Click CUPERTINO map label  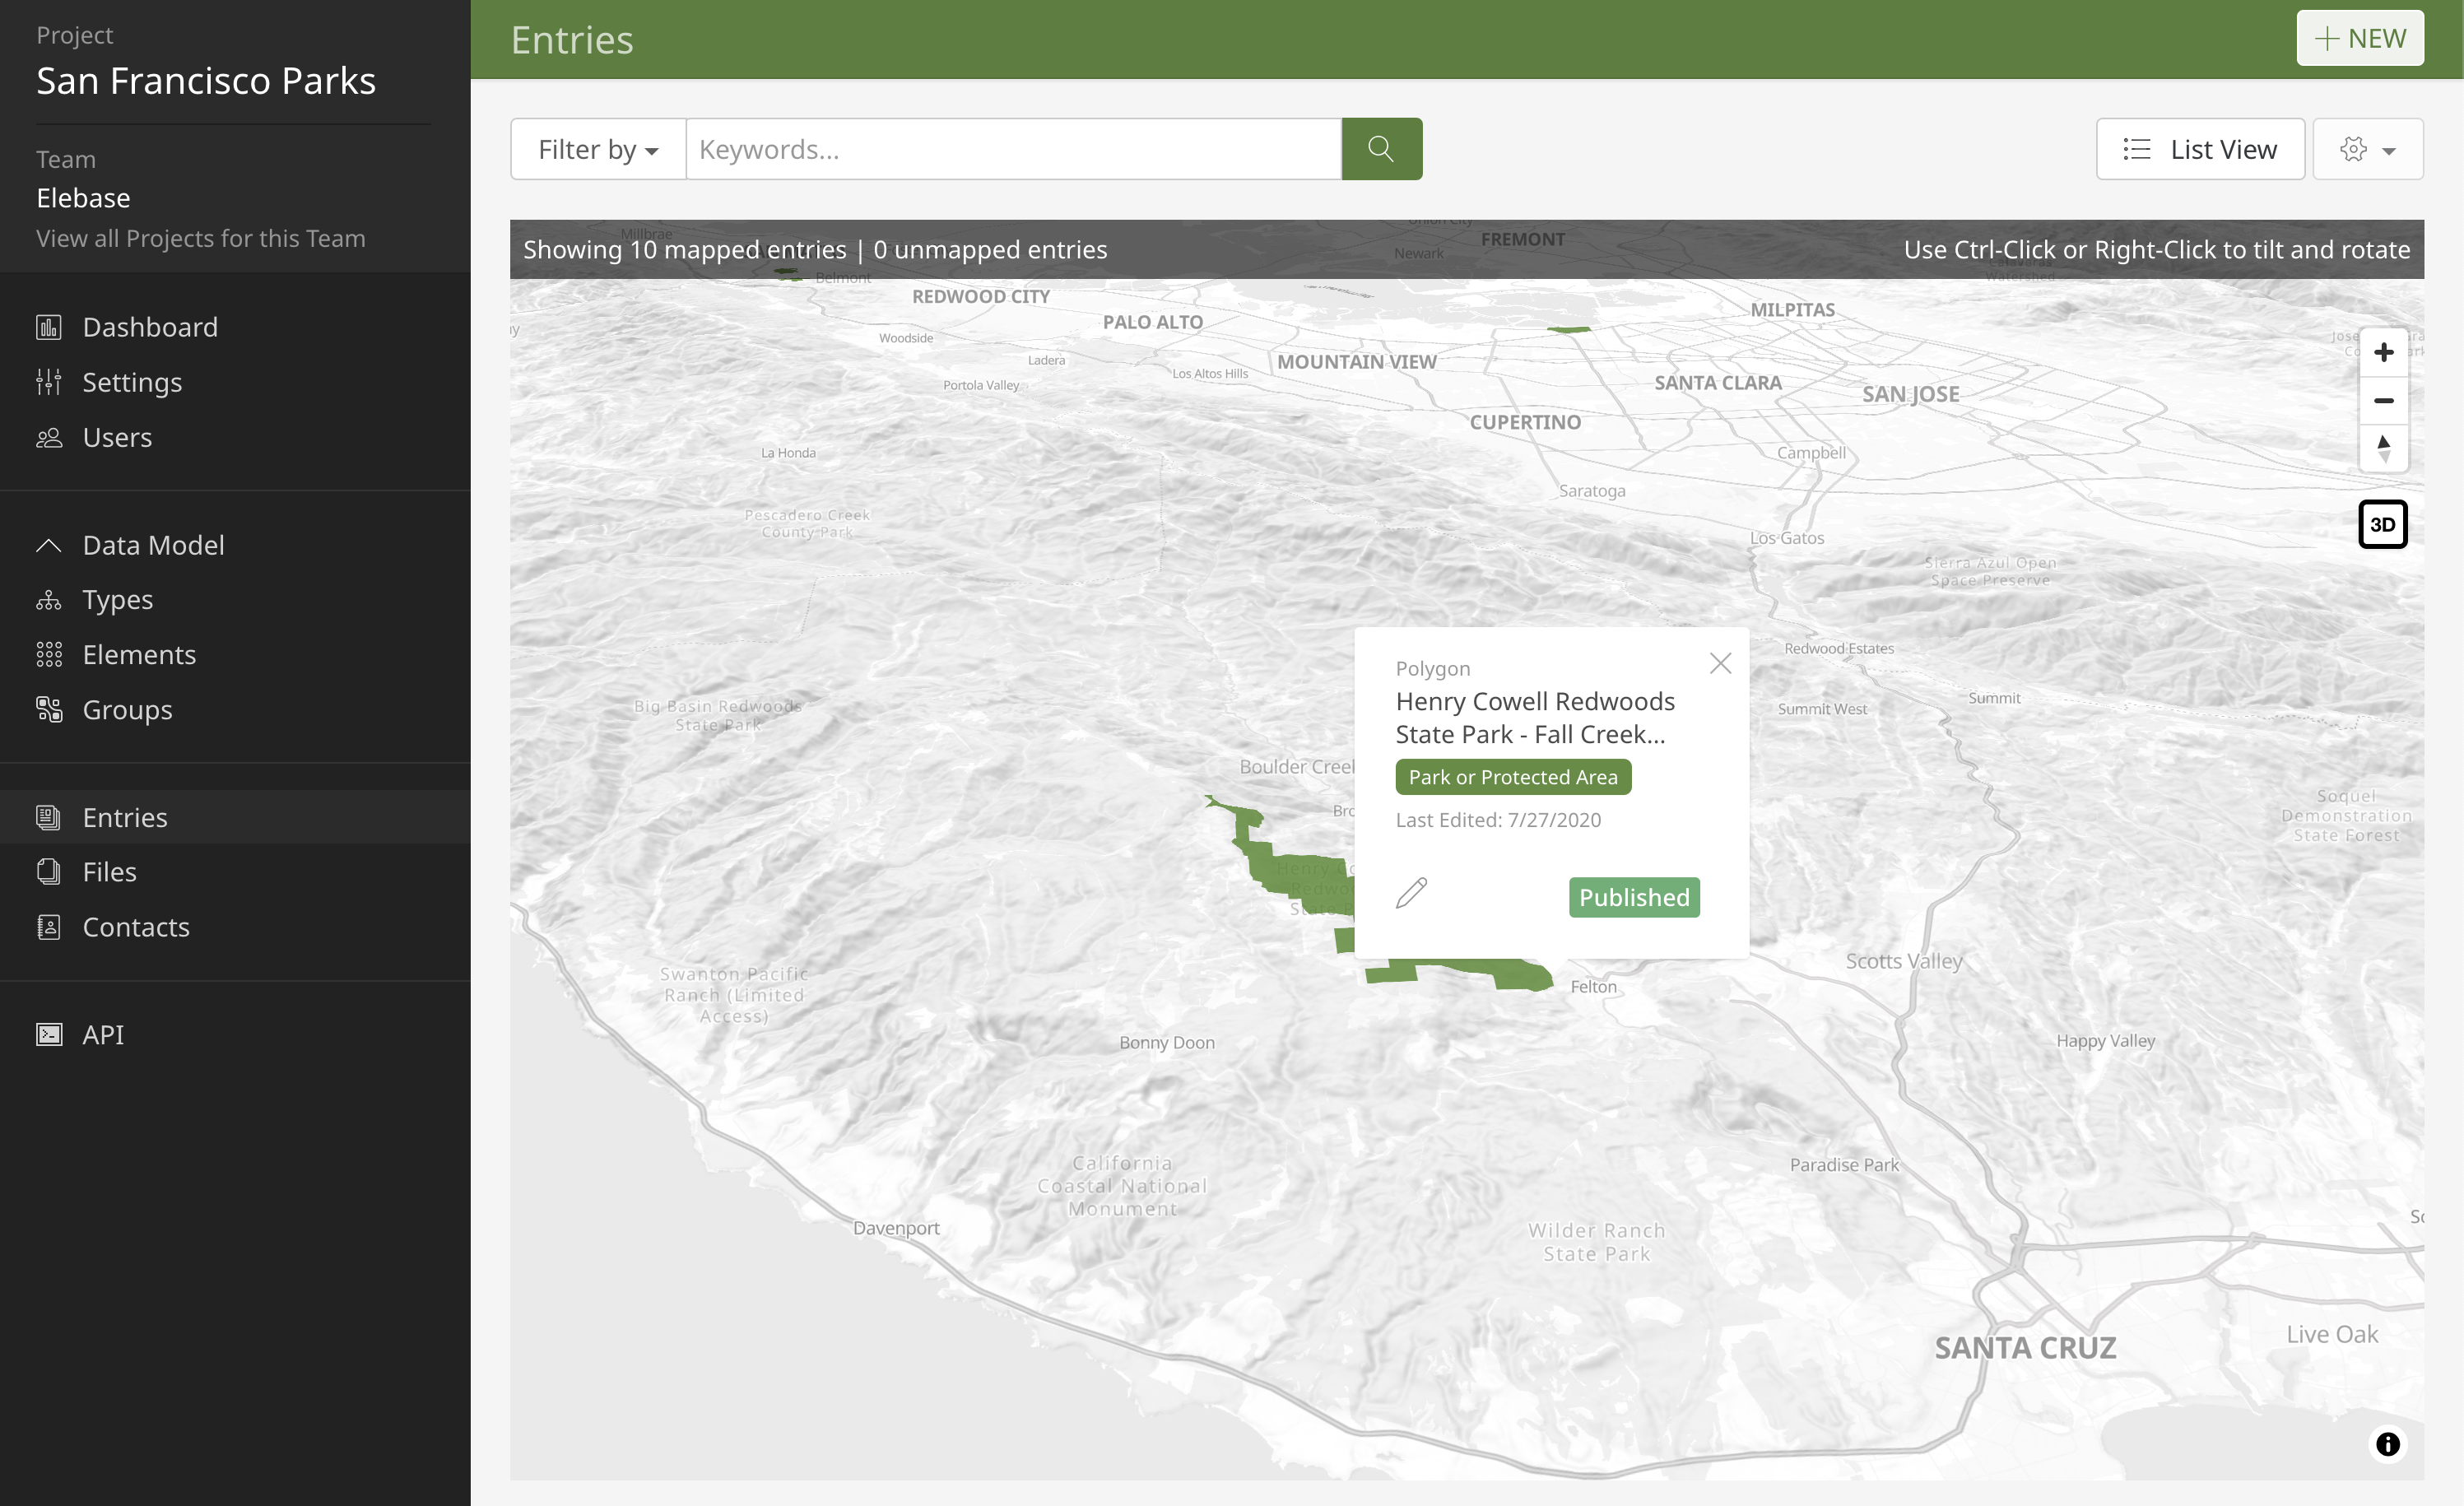(x=1525, y=422)
